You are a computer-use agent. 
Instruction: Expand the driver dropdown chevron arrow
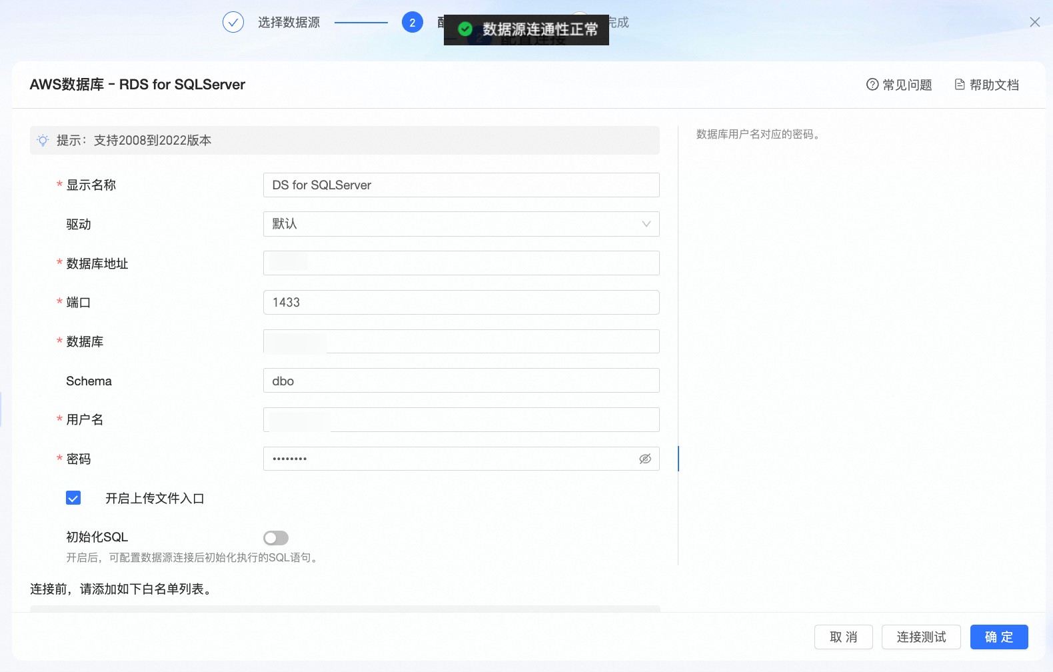646,224
